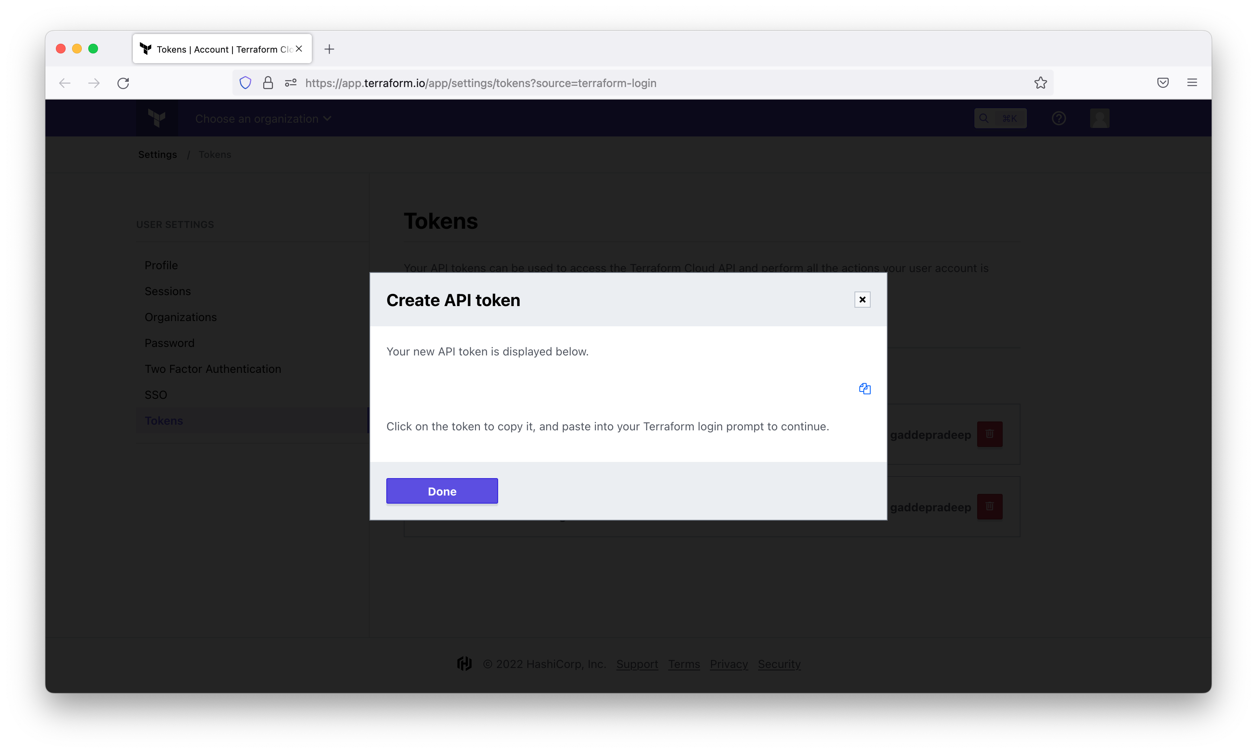Save page to Pocket

point(1163,83)
